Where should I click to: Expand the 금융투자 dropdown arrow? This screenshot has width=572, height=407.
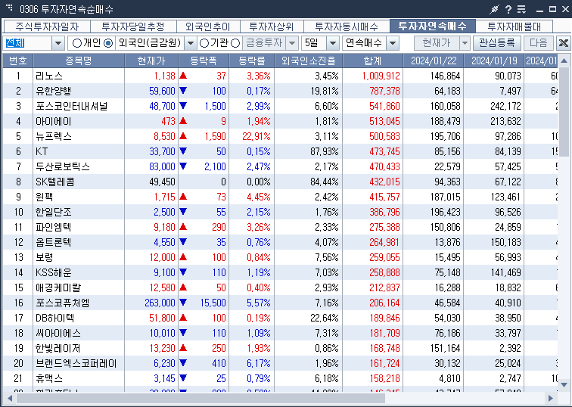coord(292,43)
